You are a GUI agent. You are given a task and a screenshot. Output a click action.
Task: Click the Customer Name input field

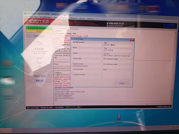tap(87, 72)
